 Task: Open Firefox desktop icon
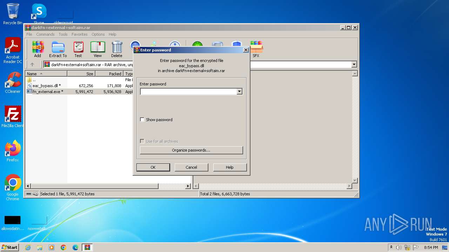point(13,151)
